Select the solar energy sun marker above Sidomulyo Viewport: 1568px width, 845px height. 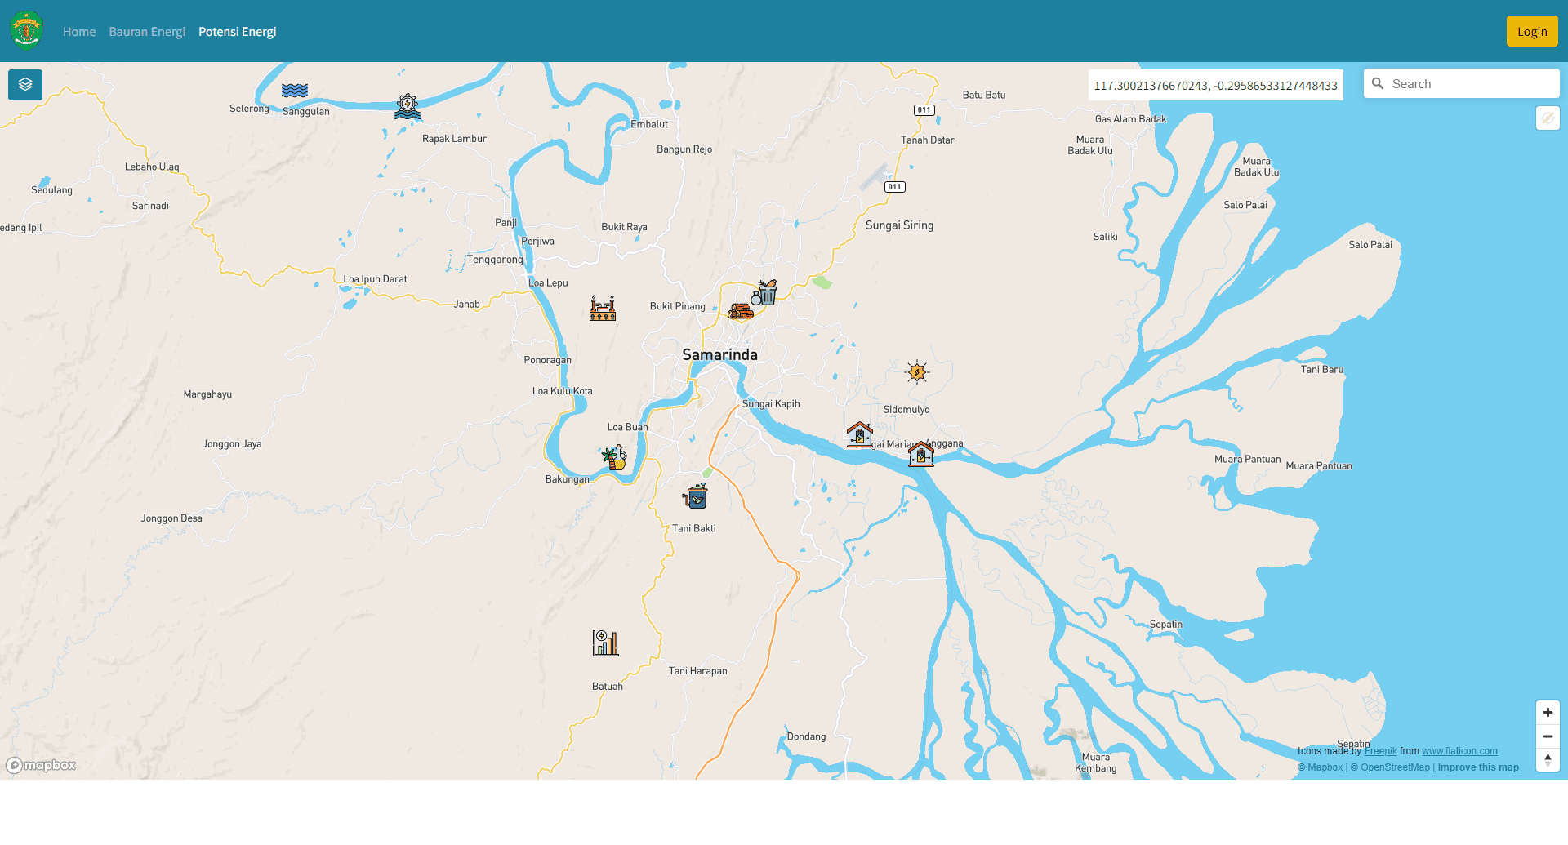coord(917,372)
